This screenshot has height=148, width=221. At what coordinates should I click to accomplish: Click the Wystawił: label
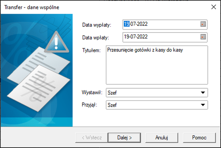coord(92,93)
